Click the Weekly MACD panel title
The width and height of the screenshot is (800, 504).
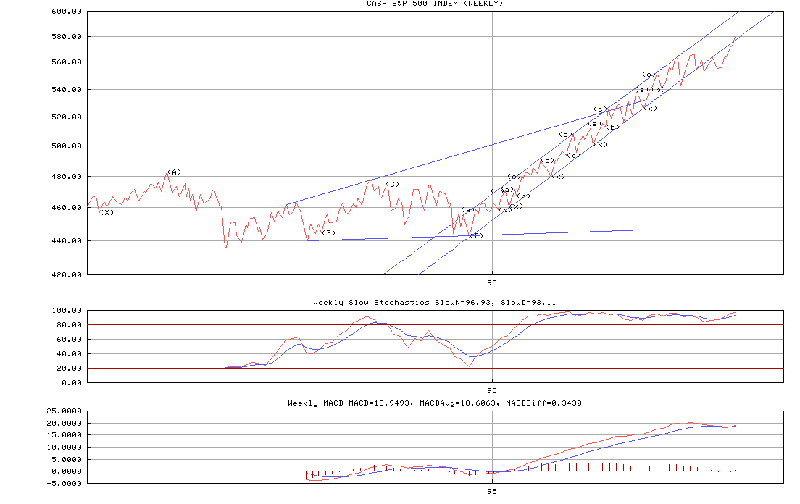tap(435, 403)
